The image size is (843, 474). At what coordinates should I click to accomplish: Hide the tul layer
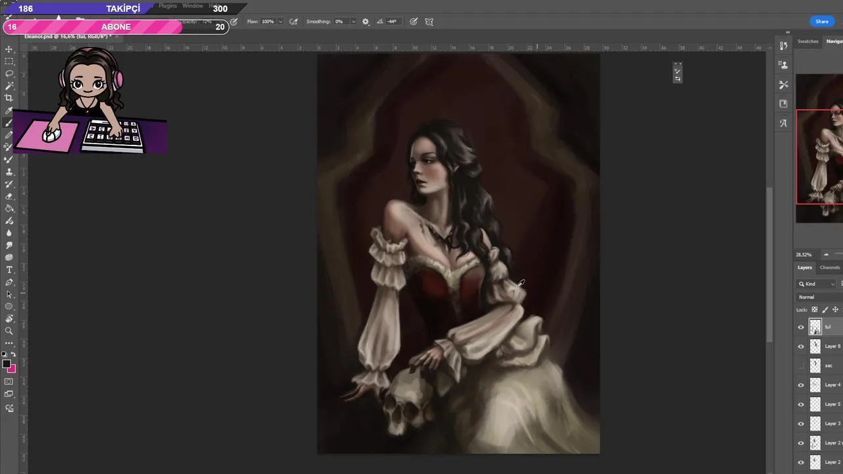pyautogui.click(x=801, y=327)
